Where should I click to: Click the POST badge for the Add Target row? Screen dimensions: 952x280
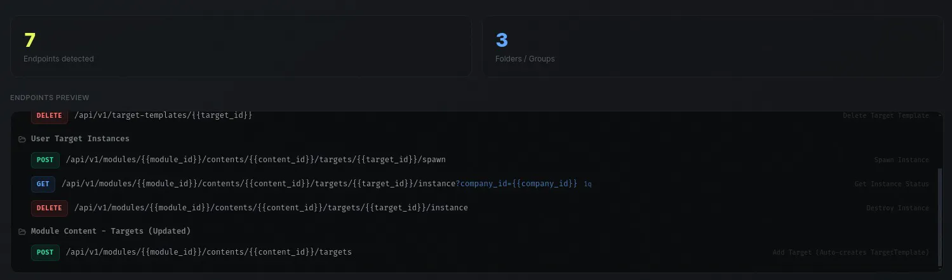tap(45, 252)
